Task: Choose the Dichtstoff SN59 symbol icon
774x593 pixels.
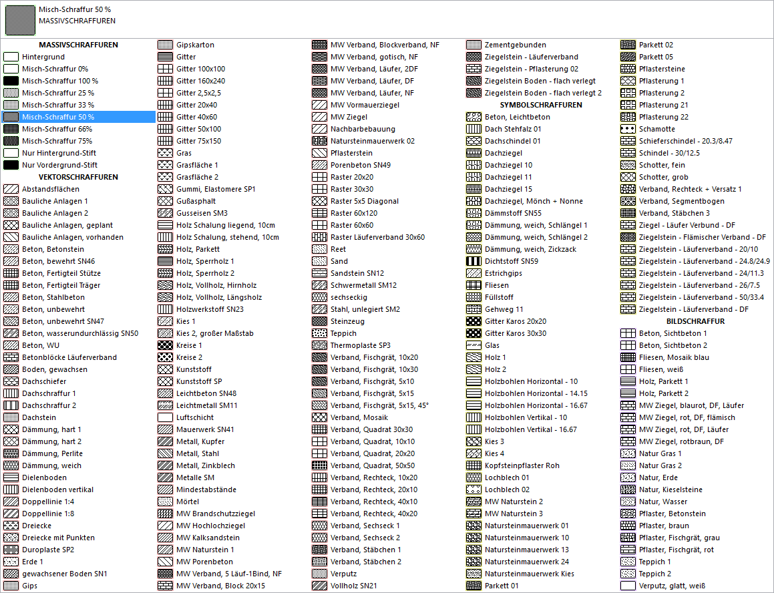Action: click(x=474, y=261)
